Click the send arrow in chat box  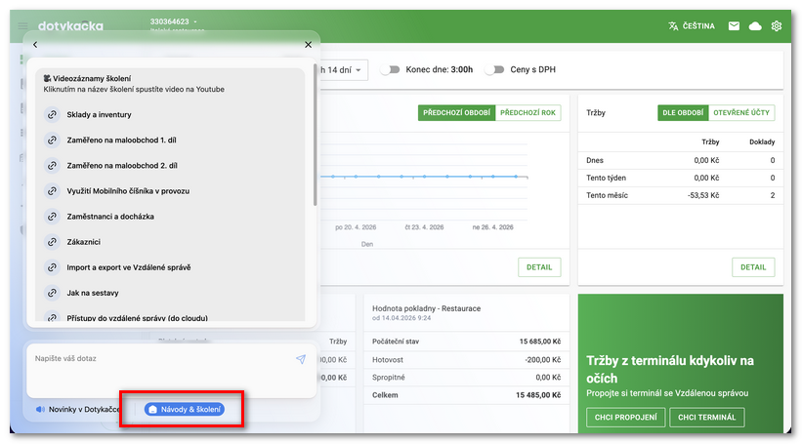pos(301,359)
